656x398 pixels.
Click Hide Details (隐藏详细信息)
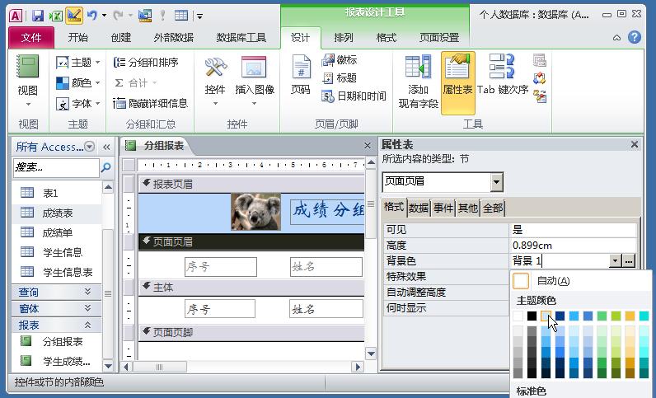click(150, 103)
